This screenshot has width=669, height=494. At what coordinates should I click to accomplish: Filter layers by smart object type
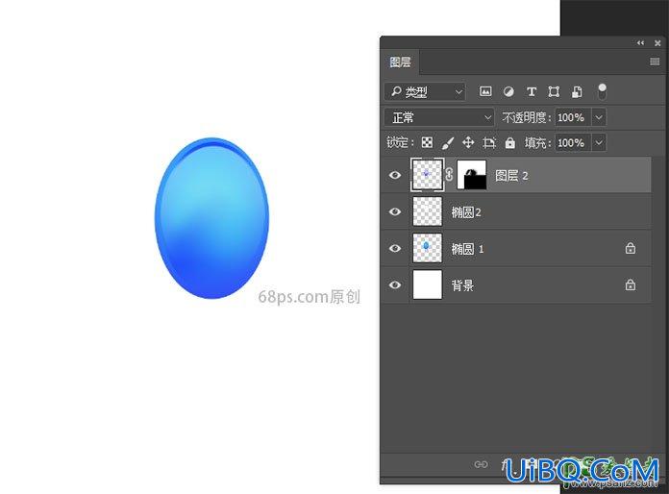(x=577, y=91)
